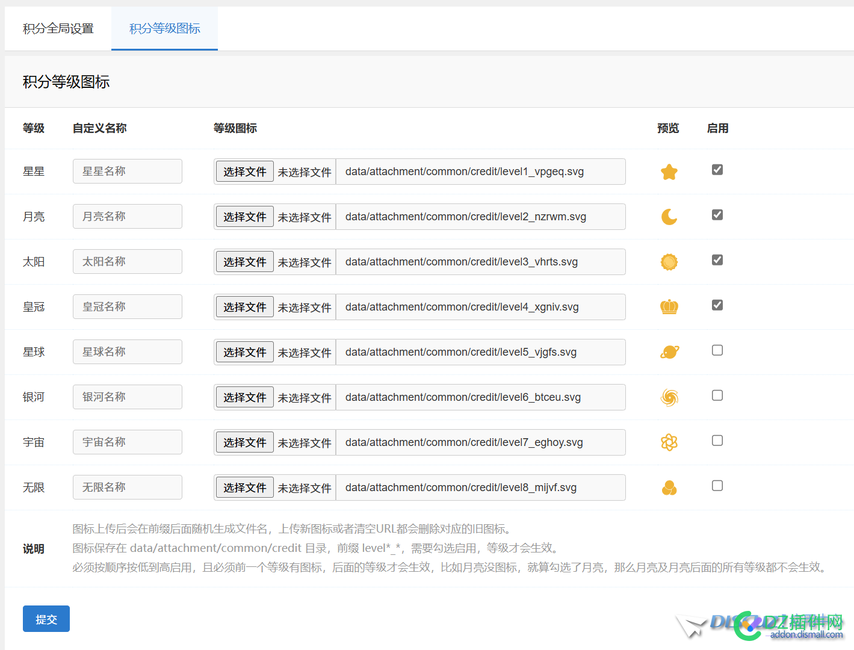Select the 积分等级图标 tab
This screenshot has width=854, height=650.
[x=164, y=28]
